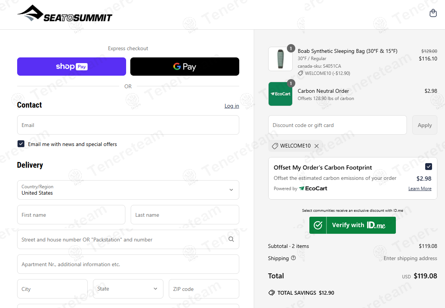This screenshot has height=308, width=445.
Task: Click the search icon in street address field
Action: click(x=231, y=239)
